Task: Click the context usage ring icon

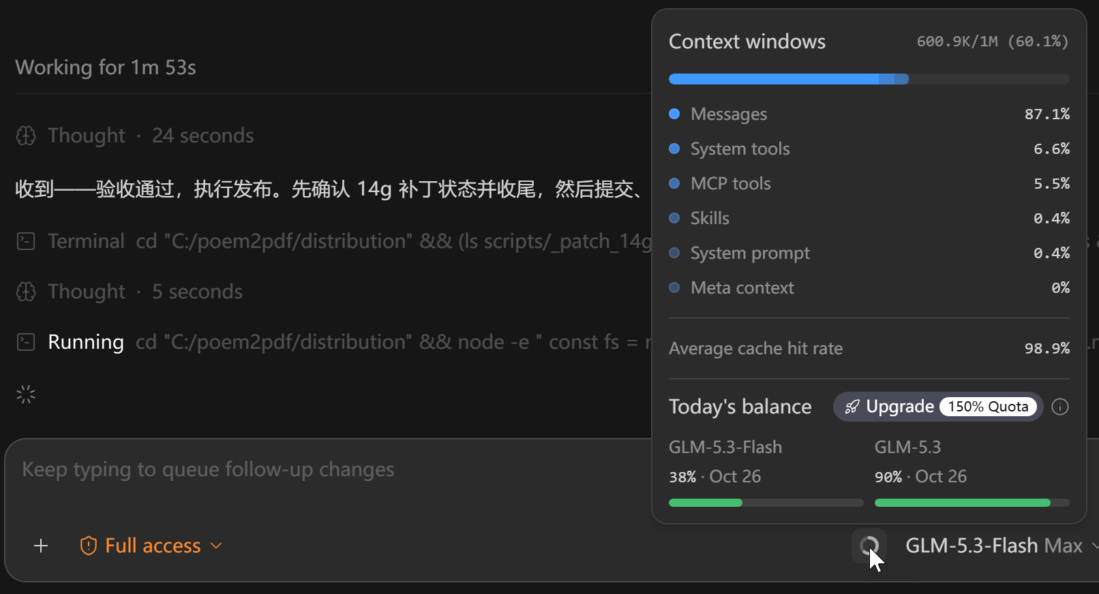Action: click(x=869, y=546)
